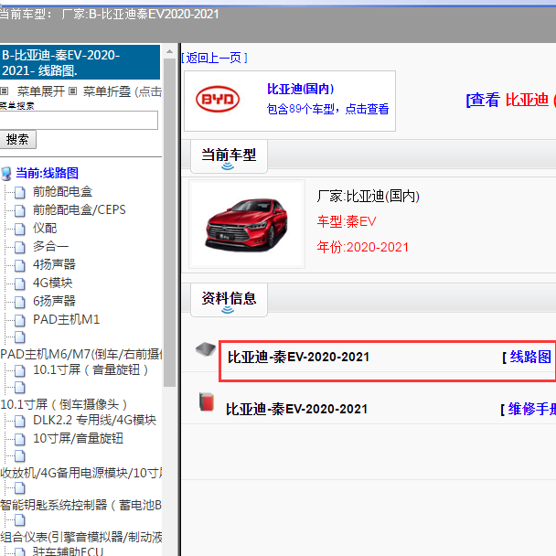Click the 厂家:比亚迪(国内) text

click(x=369, y=196)
